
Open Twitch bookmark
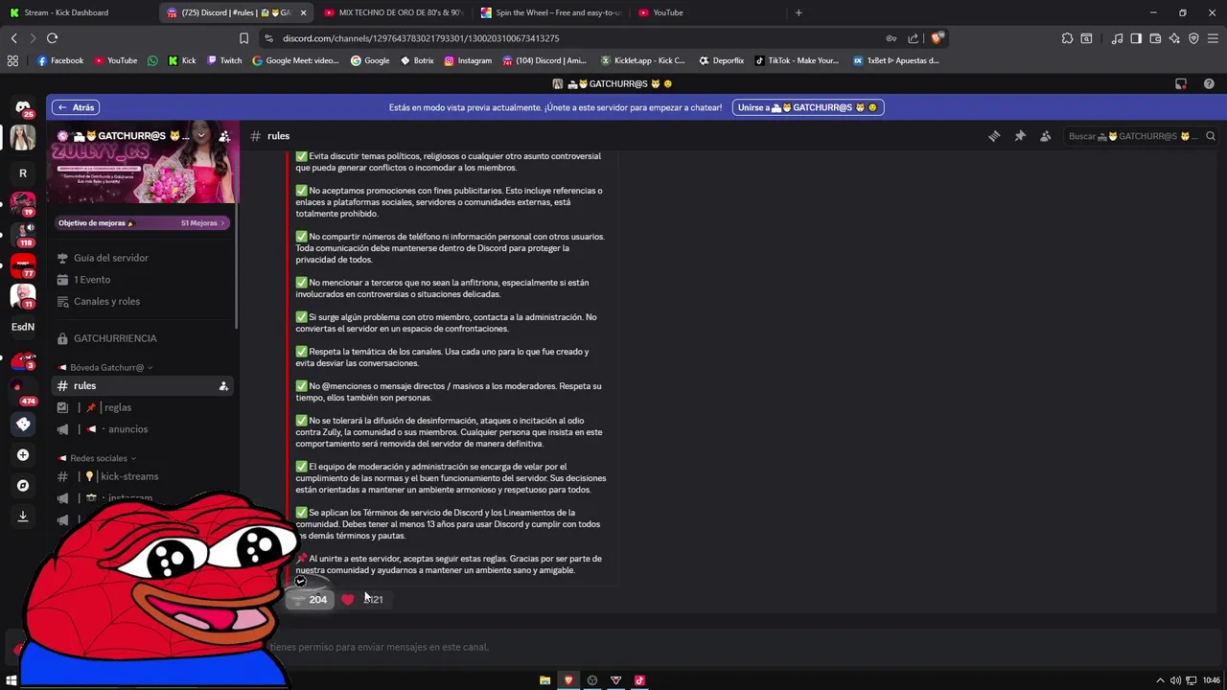tap(225, 60)
